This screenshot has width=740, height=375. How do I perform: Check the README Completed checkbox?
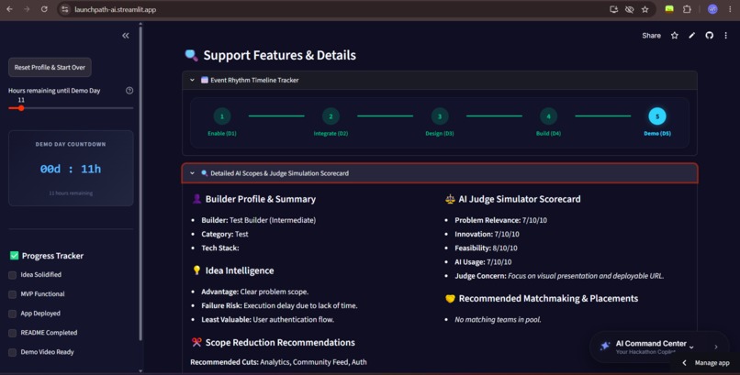point(13,333)
